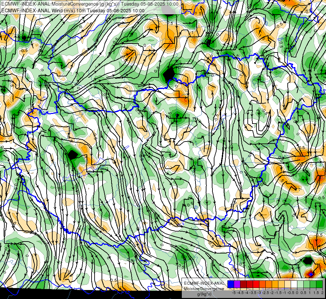Click the amber swatch between -2 and -1.5
This screenshot has height=299, width=326.
[x=275, y=284]
